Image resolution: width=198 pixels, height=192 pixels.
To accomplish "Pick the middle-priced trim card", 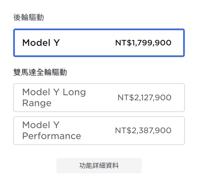I will point(99,98).
